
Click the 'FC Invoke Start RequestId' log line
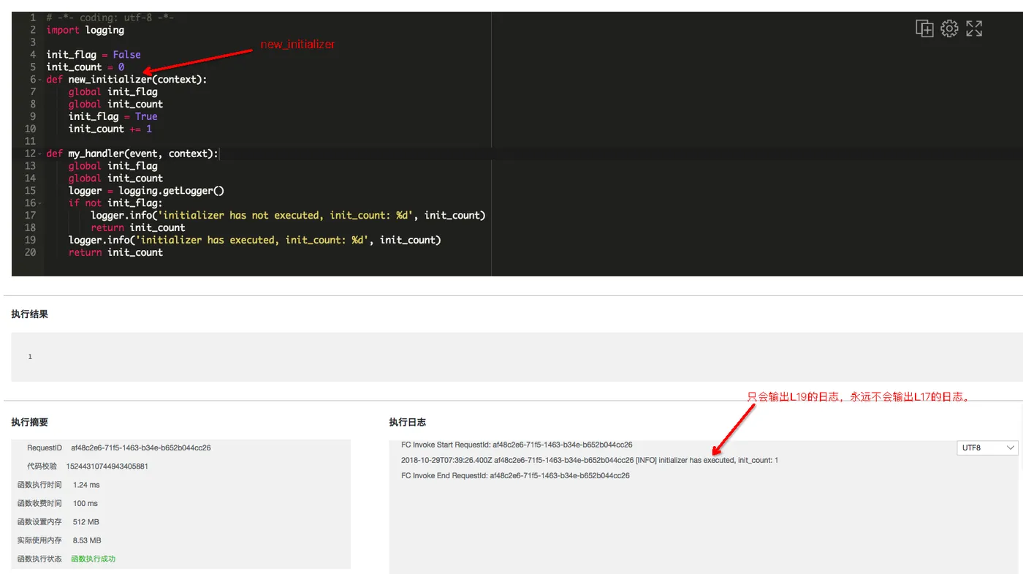point(517,445)
